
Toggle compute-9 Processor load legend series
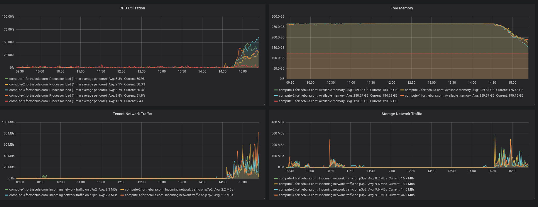[58, 101]
